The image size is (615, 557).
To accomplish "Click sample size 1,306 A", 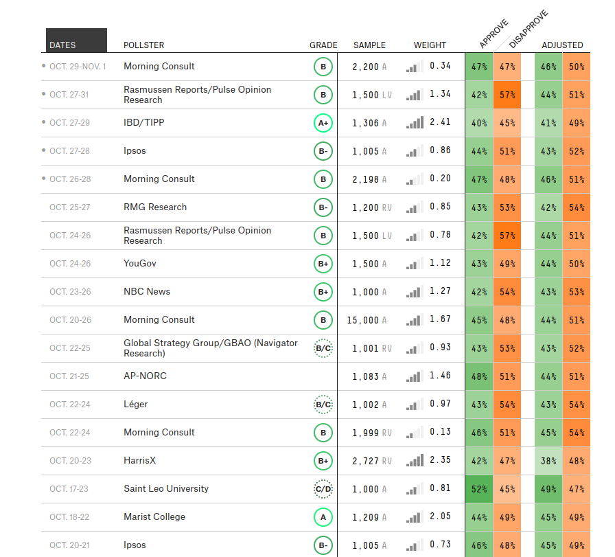I will click(x=369, y=123).
